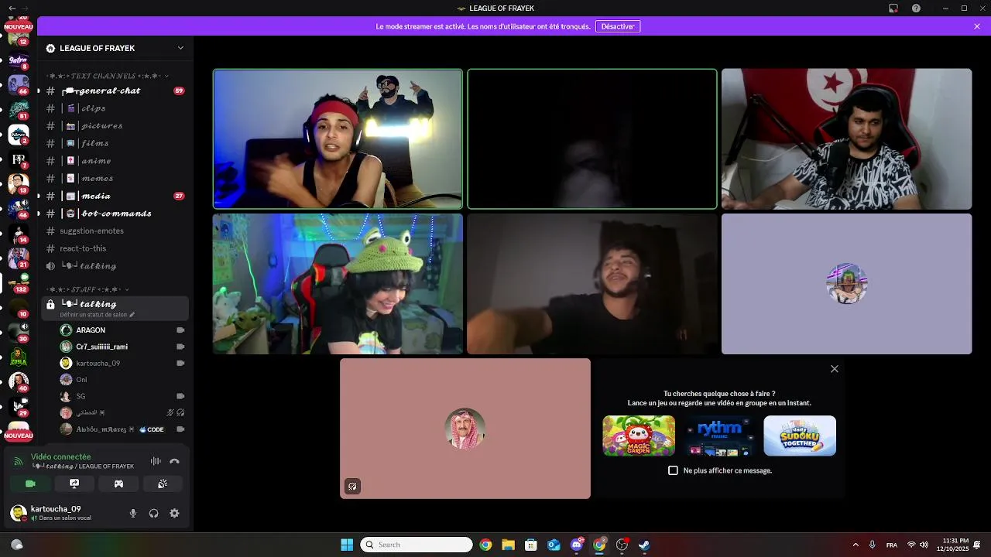Viewport: 991px width, 557px height.
Task: Open the general-chat channel
Action: tap(115, 91)
